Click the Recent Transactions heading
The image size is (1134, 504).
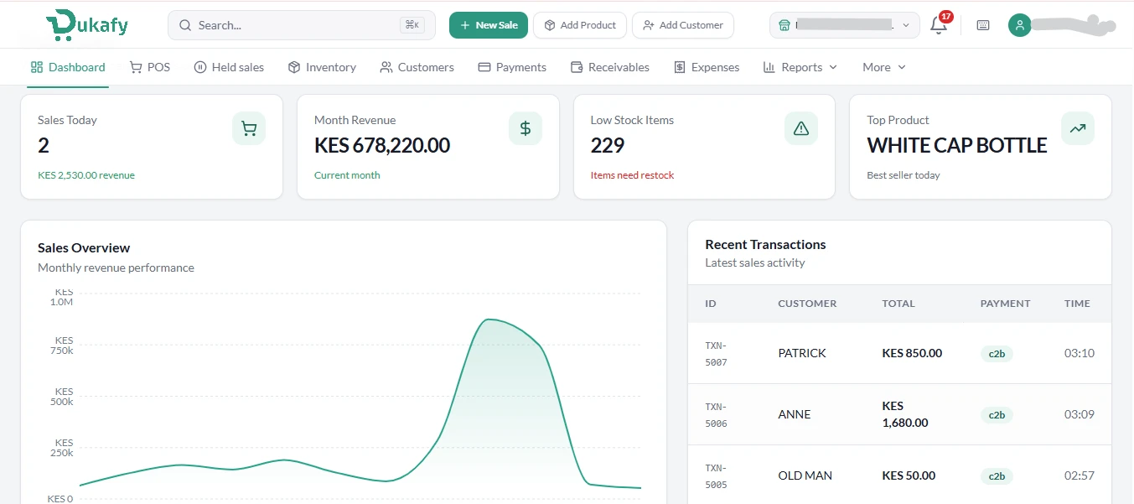click(x=765, y=245)
